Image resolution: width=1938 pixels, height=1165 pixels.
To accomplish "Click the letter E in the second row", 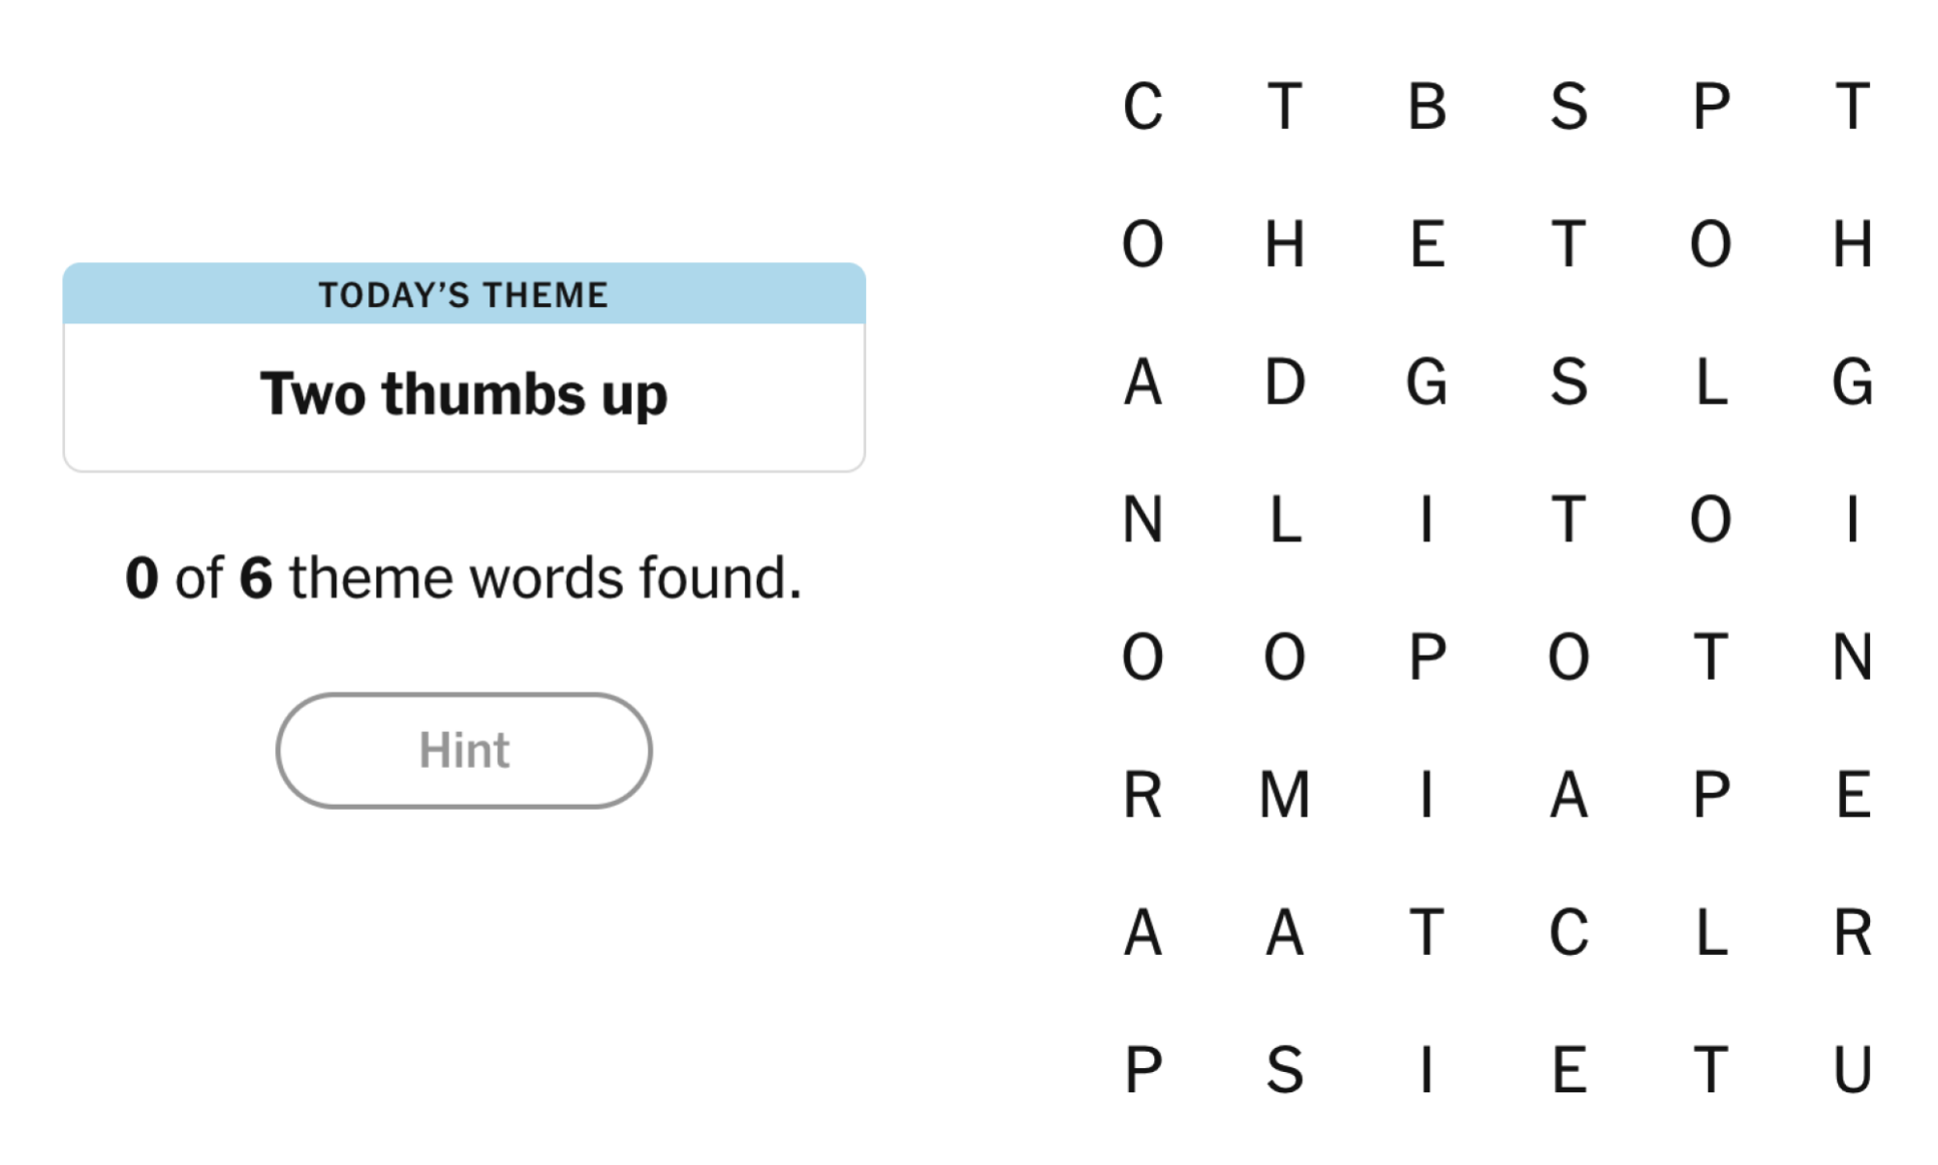I will point(1424,245).
